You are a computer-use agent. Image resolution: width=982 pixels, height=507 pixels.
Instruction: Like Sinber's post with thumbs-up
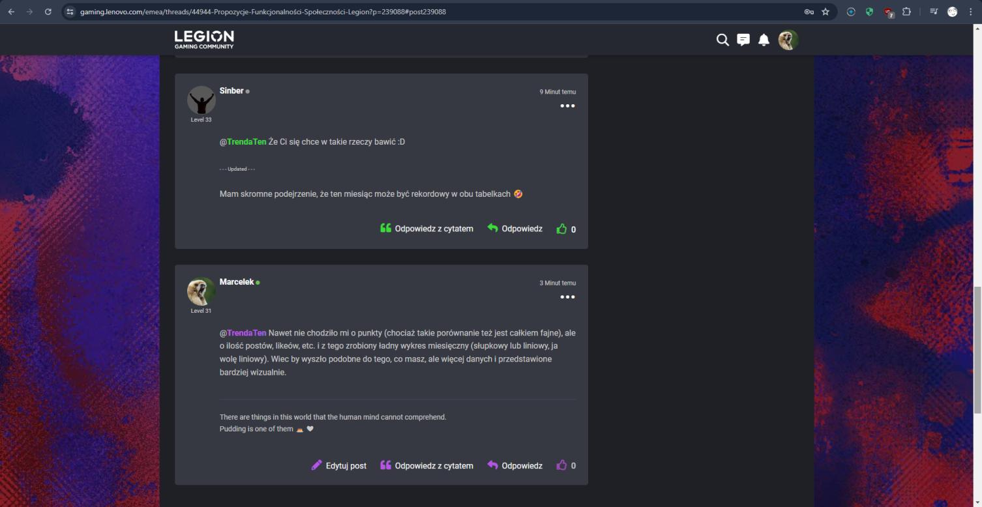coord(561,229)
